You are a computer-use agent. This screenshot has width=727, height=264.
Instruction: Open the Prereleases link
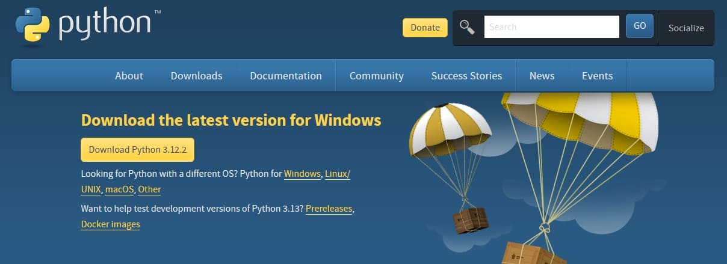(x=329, y=209)
